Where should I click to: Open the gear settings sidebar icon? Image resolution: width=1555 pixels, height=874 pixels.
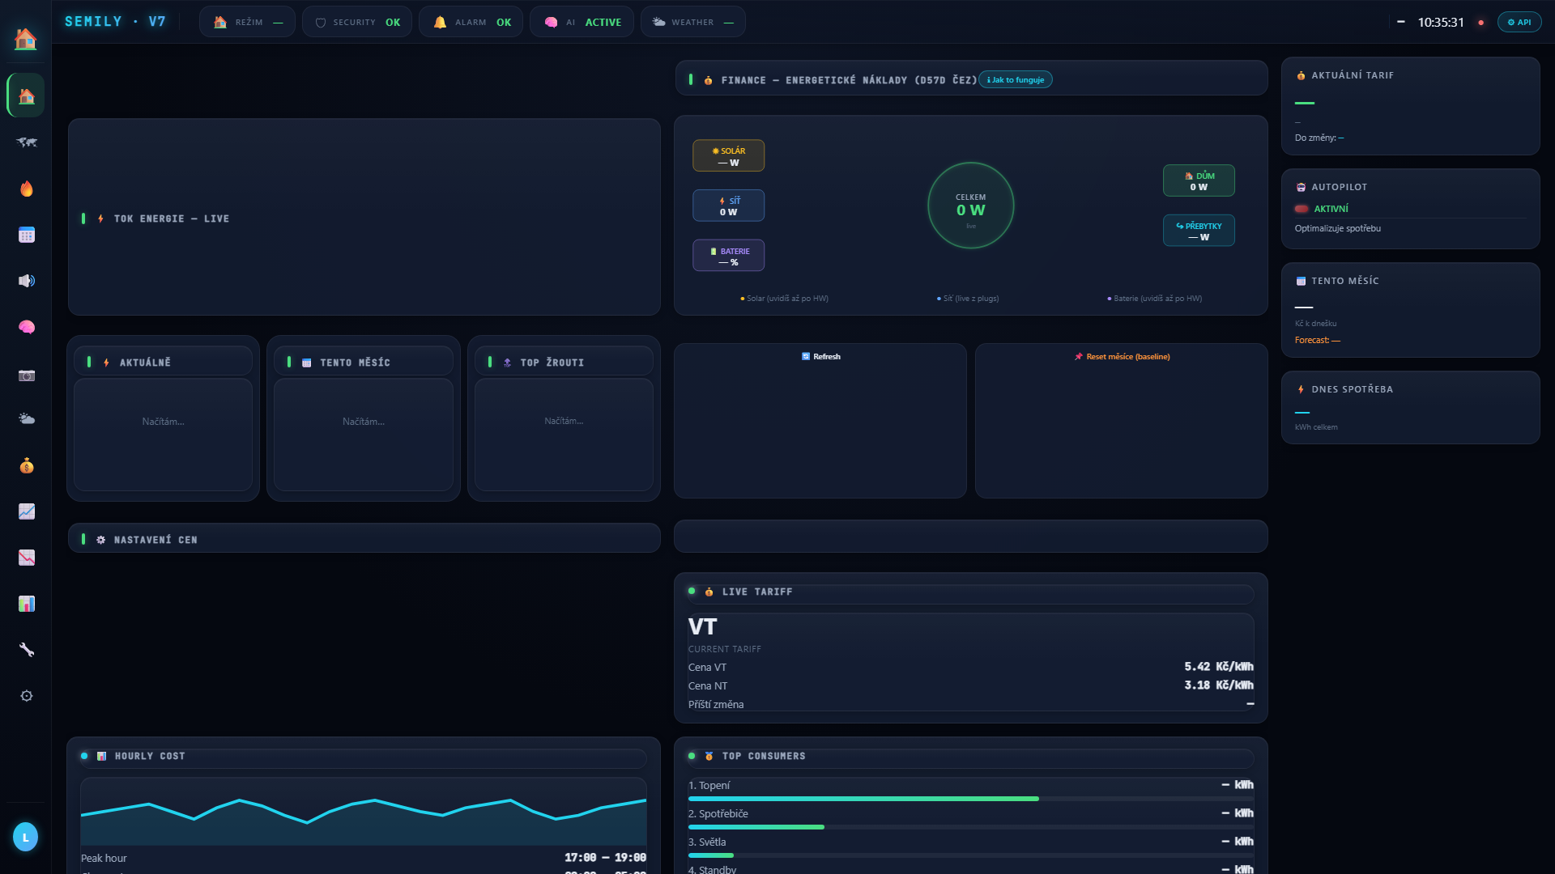pos(26,696)
